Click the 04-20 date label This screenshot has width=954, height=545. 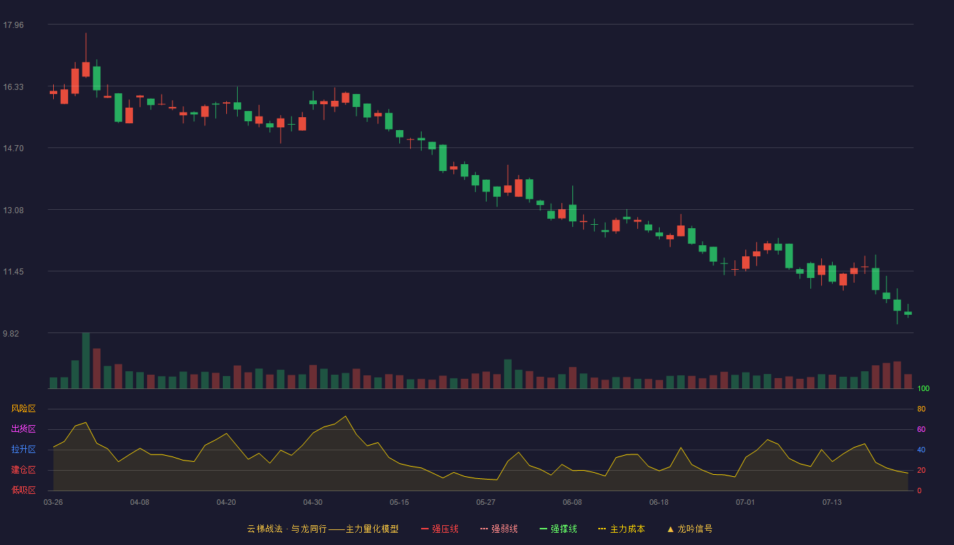point(226,502)
